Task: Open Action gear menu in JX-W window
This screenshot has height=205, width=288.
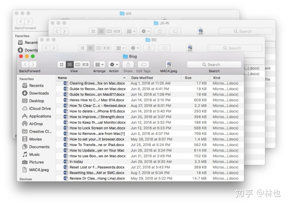Action: coord(145,31)
